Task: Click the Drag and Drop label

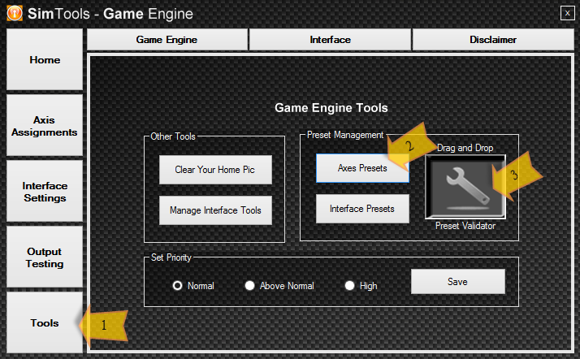Action: tap(465, 148)
